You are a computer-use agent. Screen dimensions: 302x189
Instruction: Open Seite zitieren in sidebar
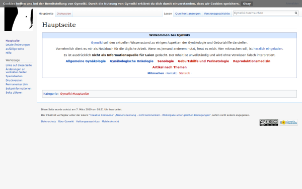14,93
